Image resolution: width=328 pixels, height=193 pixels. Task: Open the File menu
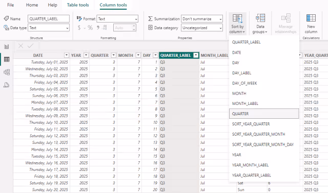coord(10,5)
